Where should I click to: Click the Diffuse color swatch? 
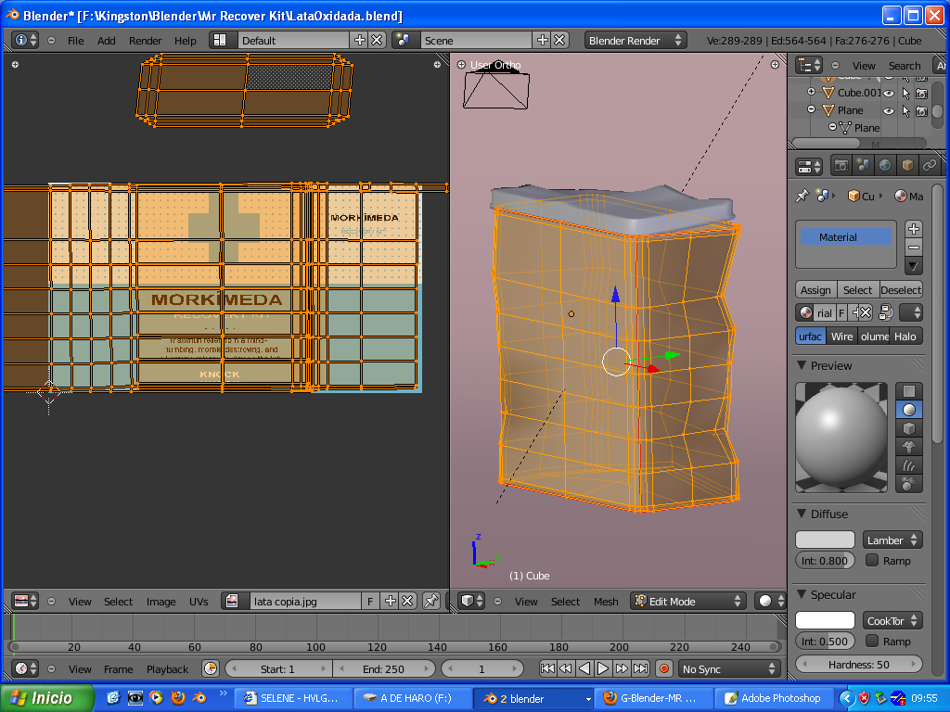pos(825,540)
